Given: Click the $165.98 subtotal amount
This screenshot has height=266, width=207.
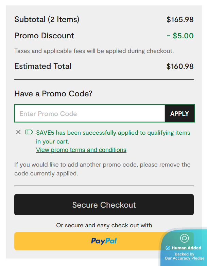Looking at the screenshot, I should (180, 19).
